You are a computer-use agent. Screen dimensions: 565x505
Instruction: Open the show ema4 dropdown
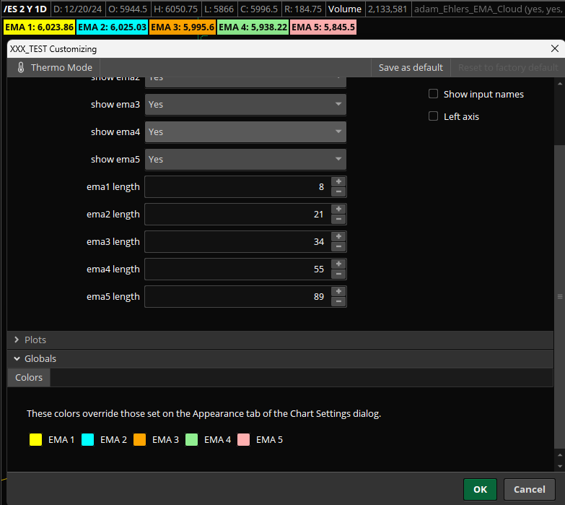click(245, 132)
